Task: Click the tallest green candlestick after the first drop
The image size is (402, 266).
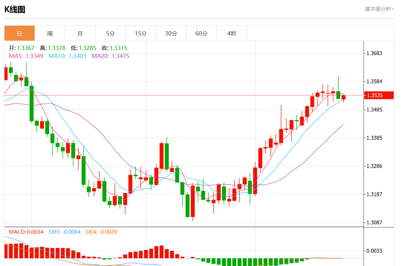Action: tap(32, 103)
